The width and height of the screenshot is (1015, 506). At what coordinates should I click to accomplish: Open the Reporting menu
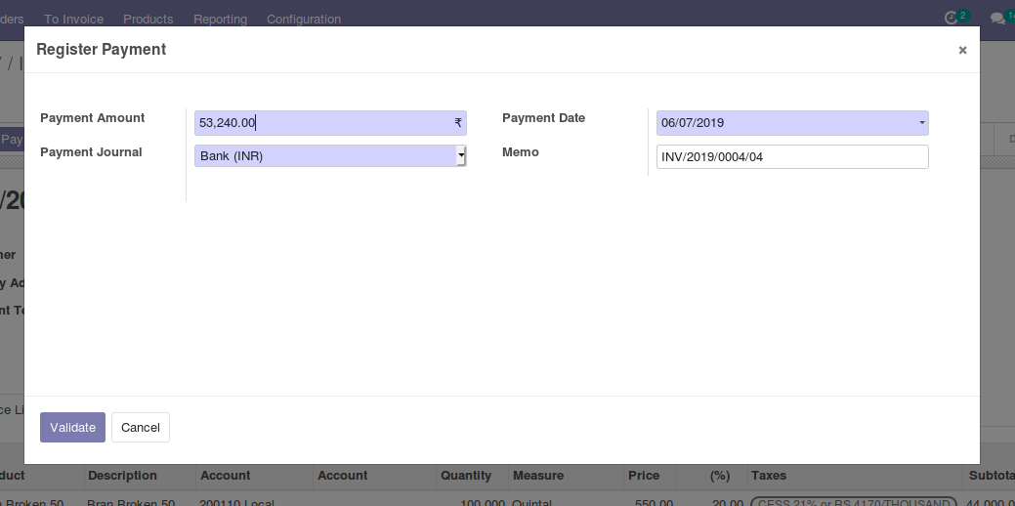[x=220, y=20]
